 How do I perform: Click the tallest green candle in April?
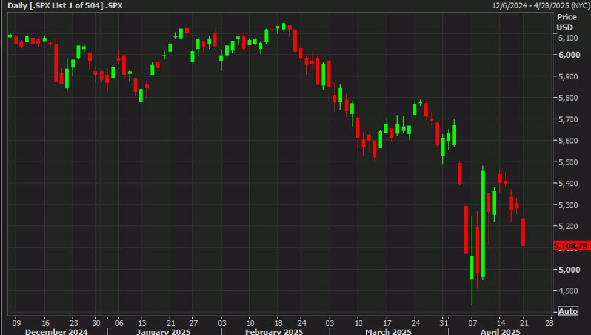tap(483, 223)
